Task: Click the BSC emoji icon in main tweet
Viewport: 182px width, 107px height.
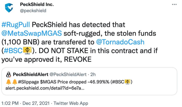Action: pyautogui.click(x=27, y=51)
